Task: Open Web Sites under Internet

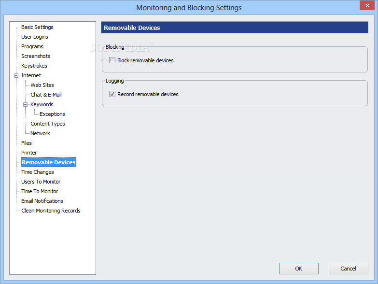Action: (x=42, y=85)
